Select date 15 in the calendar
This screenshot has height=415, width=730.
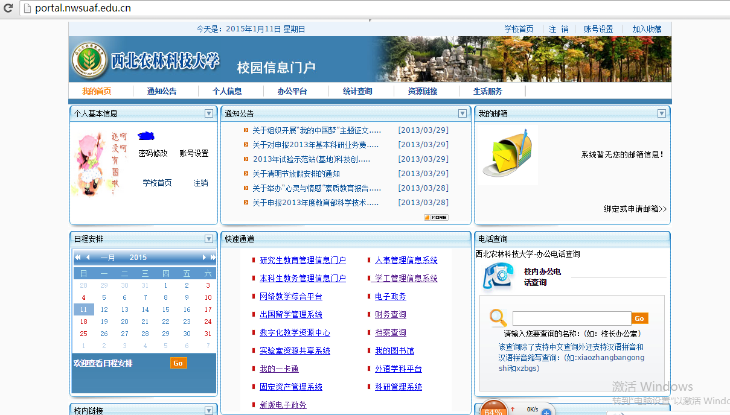(x=166, y=309)
